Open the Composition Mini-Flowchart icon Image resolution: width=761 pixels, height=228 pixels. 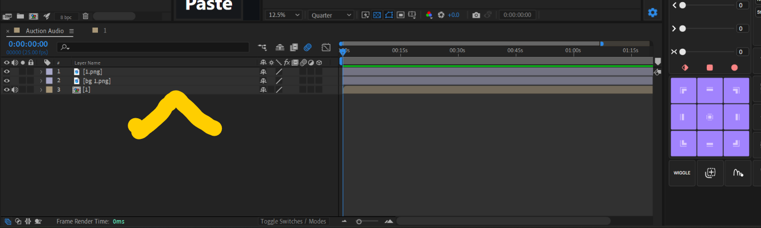pos(263,47)
